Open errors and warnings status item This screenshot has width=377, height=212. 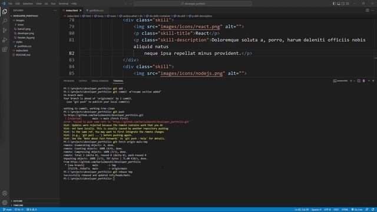tap(31, 210)
